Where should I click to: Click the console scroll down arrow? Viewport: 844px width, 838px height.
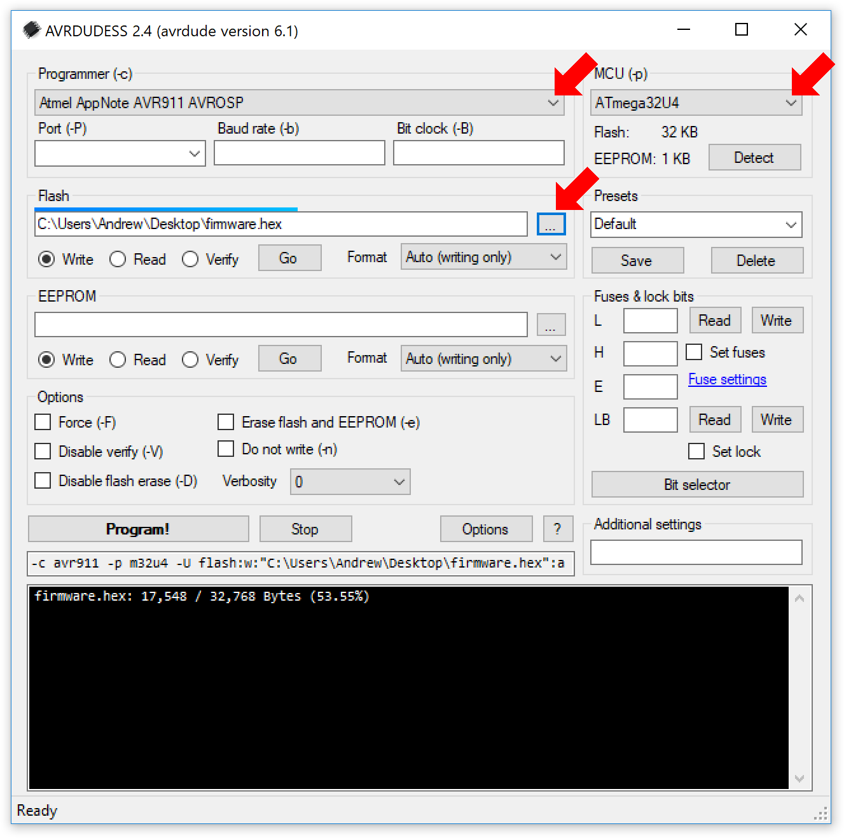(799, 779)
